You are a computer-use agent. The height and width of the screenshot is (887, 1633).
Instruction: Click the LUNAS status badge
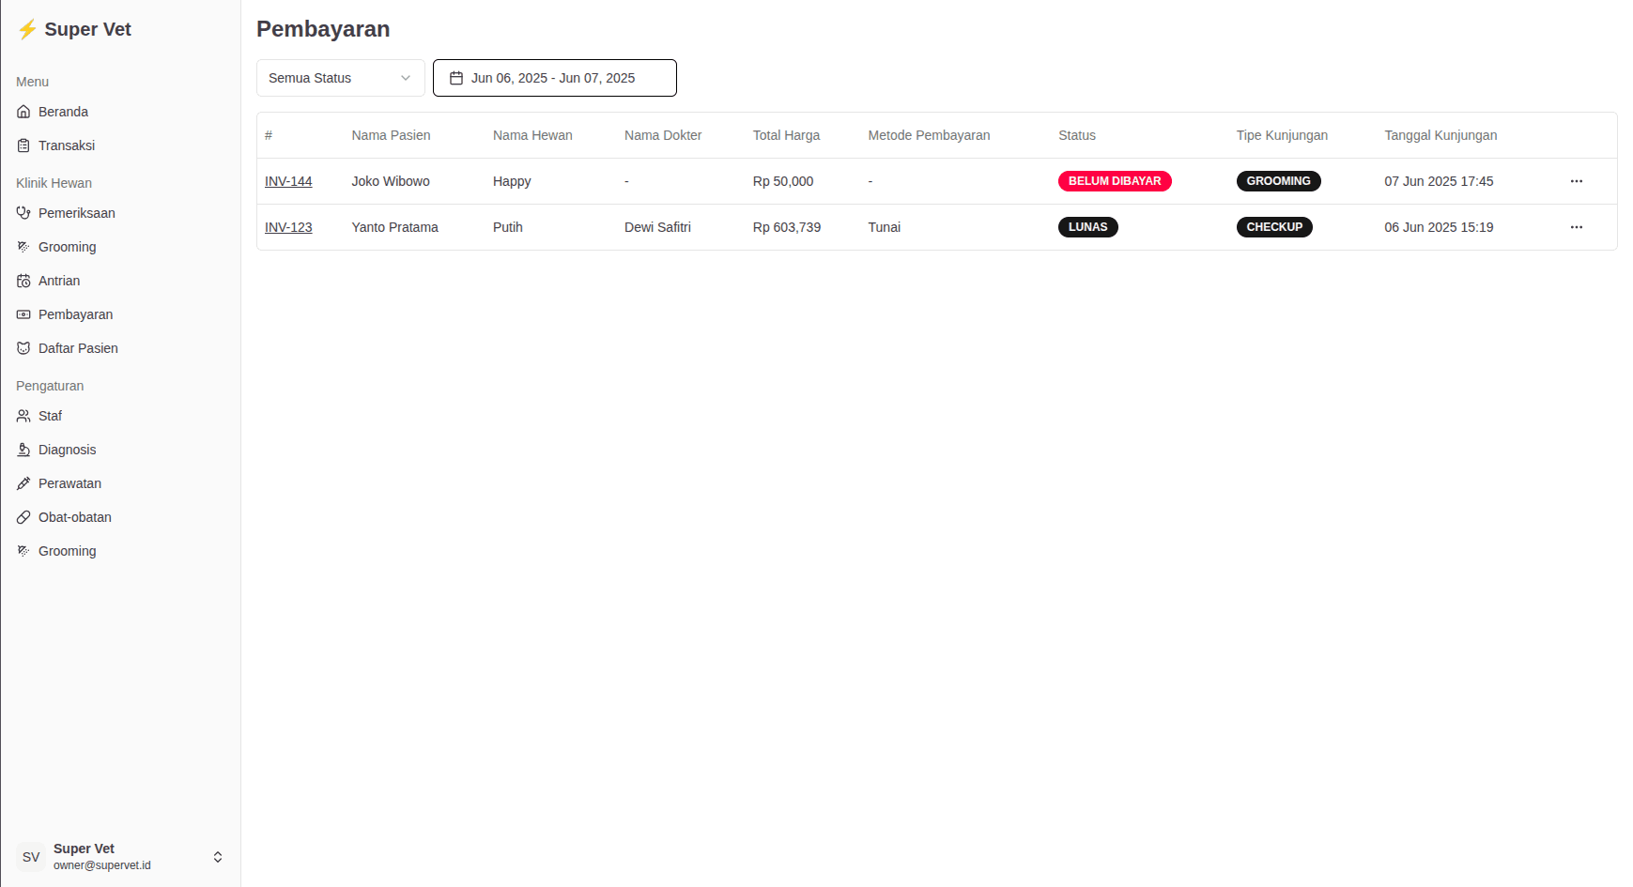point(1087,226)
